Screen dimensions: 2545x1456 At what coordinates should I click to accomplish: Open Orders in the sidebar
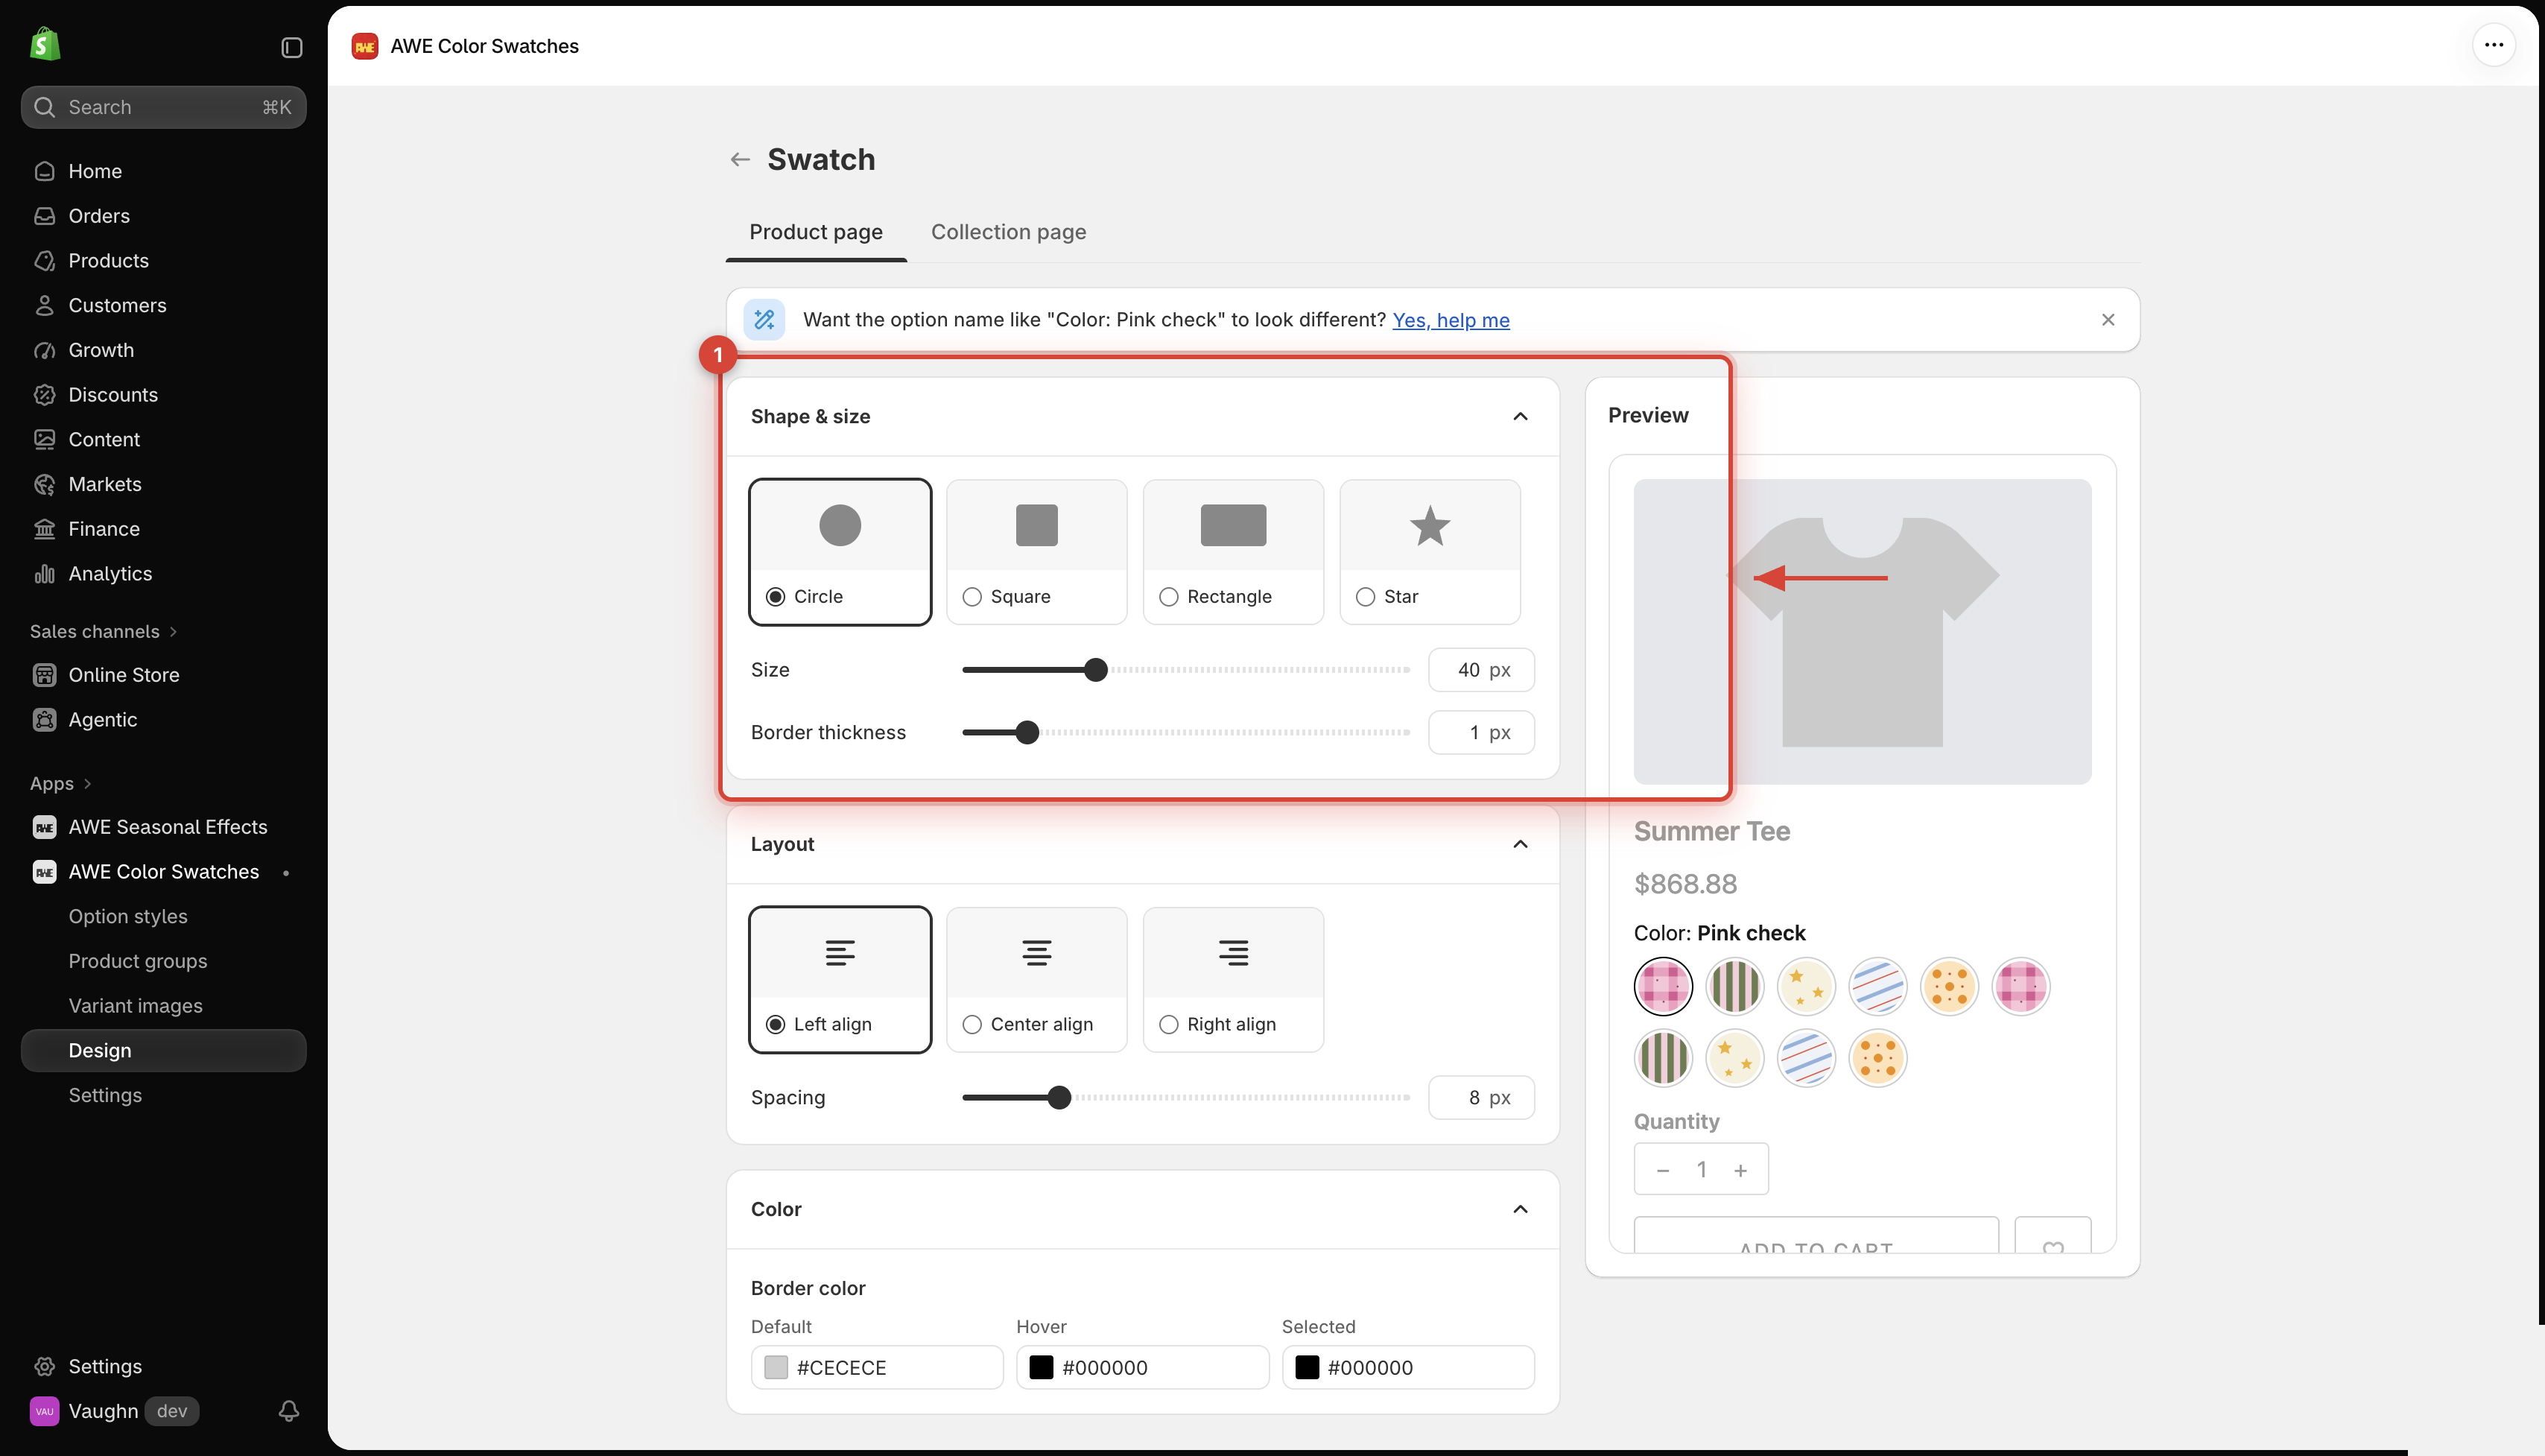pyautogui.click(x=164, y=216)
